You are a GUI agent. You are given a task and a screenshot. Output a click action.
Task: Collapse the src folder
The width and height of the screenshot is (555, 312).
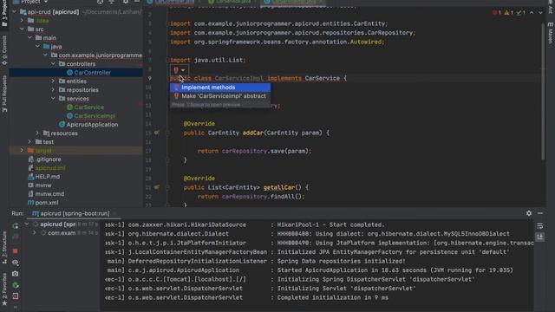(x=22, y=29)
